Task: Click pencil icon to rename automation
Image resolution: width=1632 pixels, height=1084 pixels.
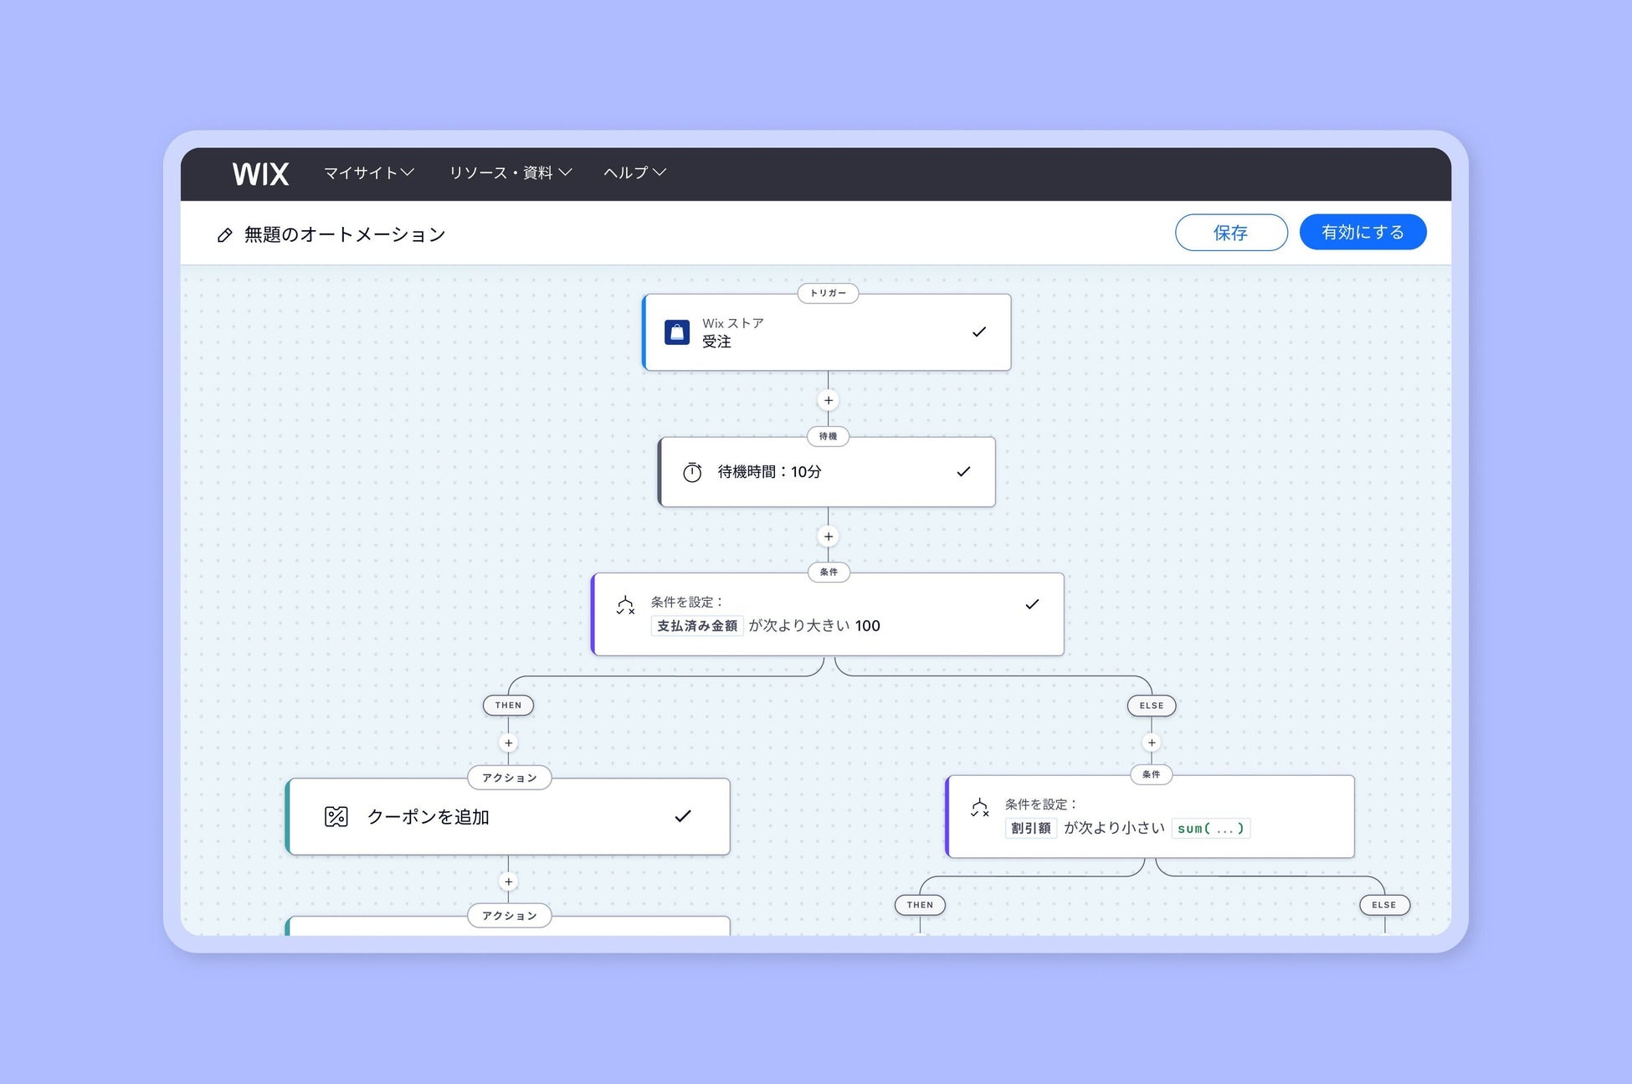Action: [224, 235]
